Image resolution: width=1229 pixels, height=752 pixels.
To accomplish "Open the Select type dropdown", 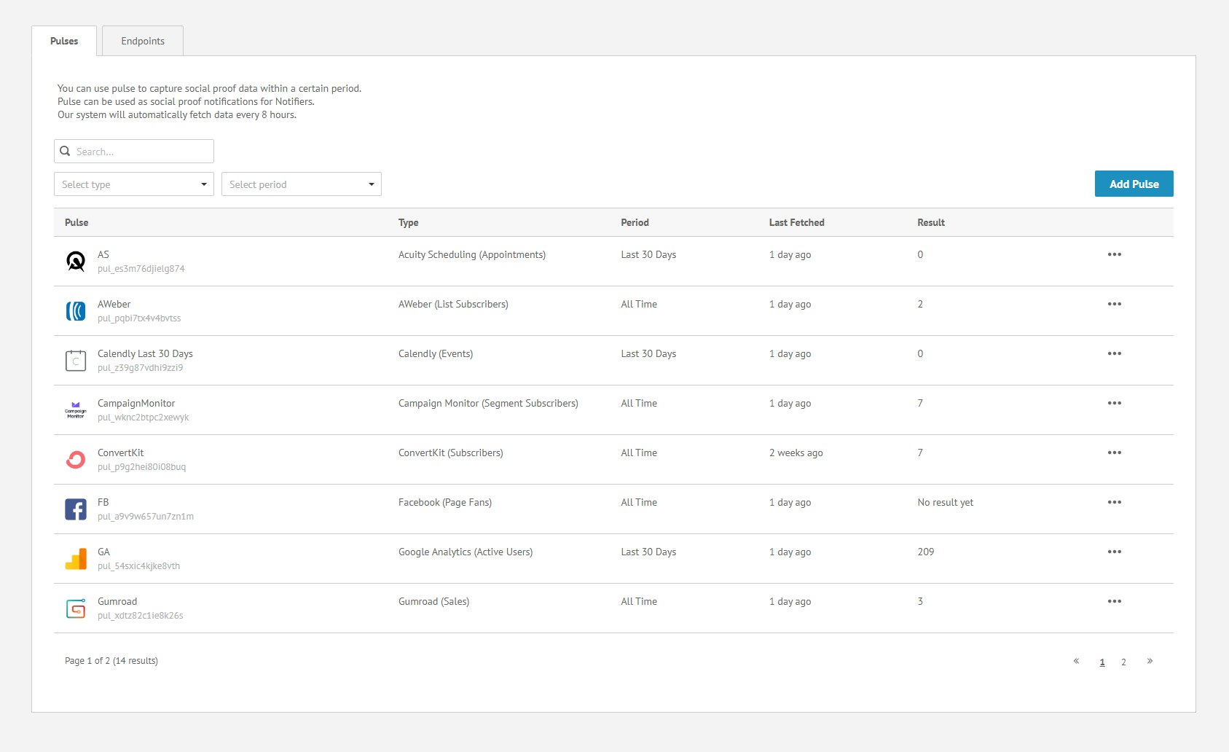I will (x=134, y=184).
